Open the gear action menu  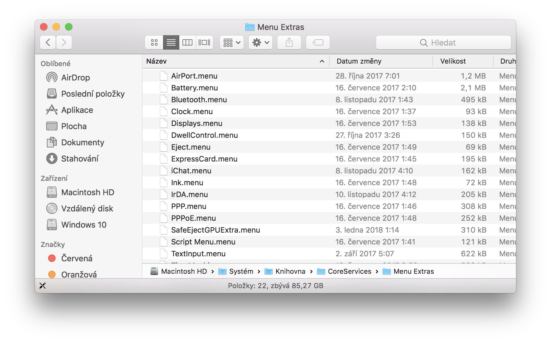pos(260,42)
